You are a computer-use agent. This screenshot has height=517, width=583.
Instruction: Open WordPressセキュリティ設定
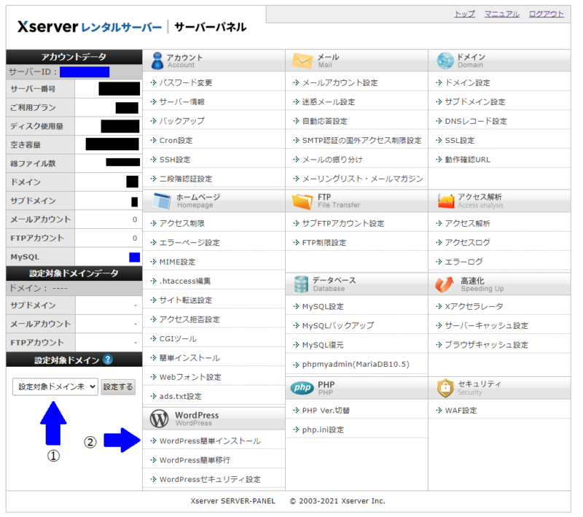click(210, 479)
